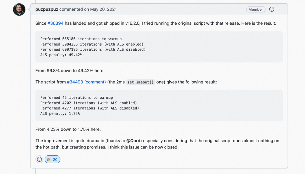Click the "From 96.8% down to 49.42%" sentence
This screenshot has width=305, height=174.
(x=70, y=70)
